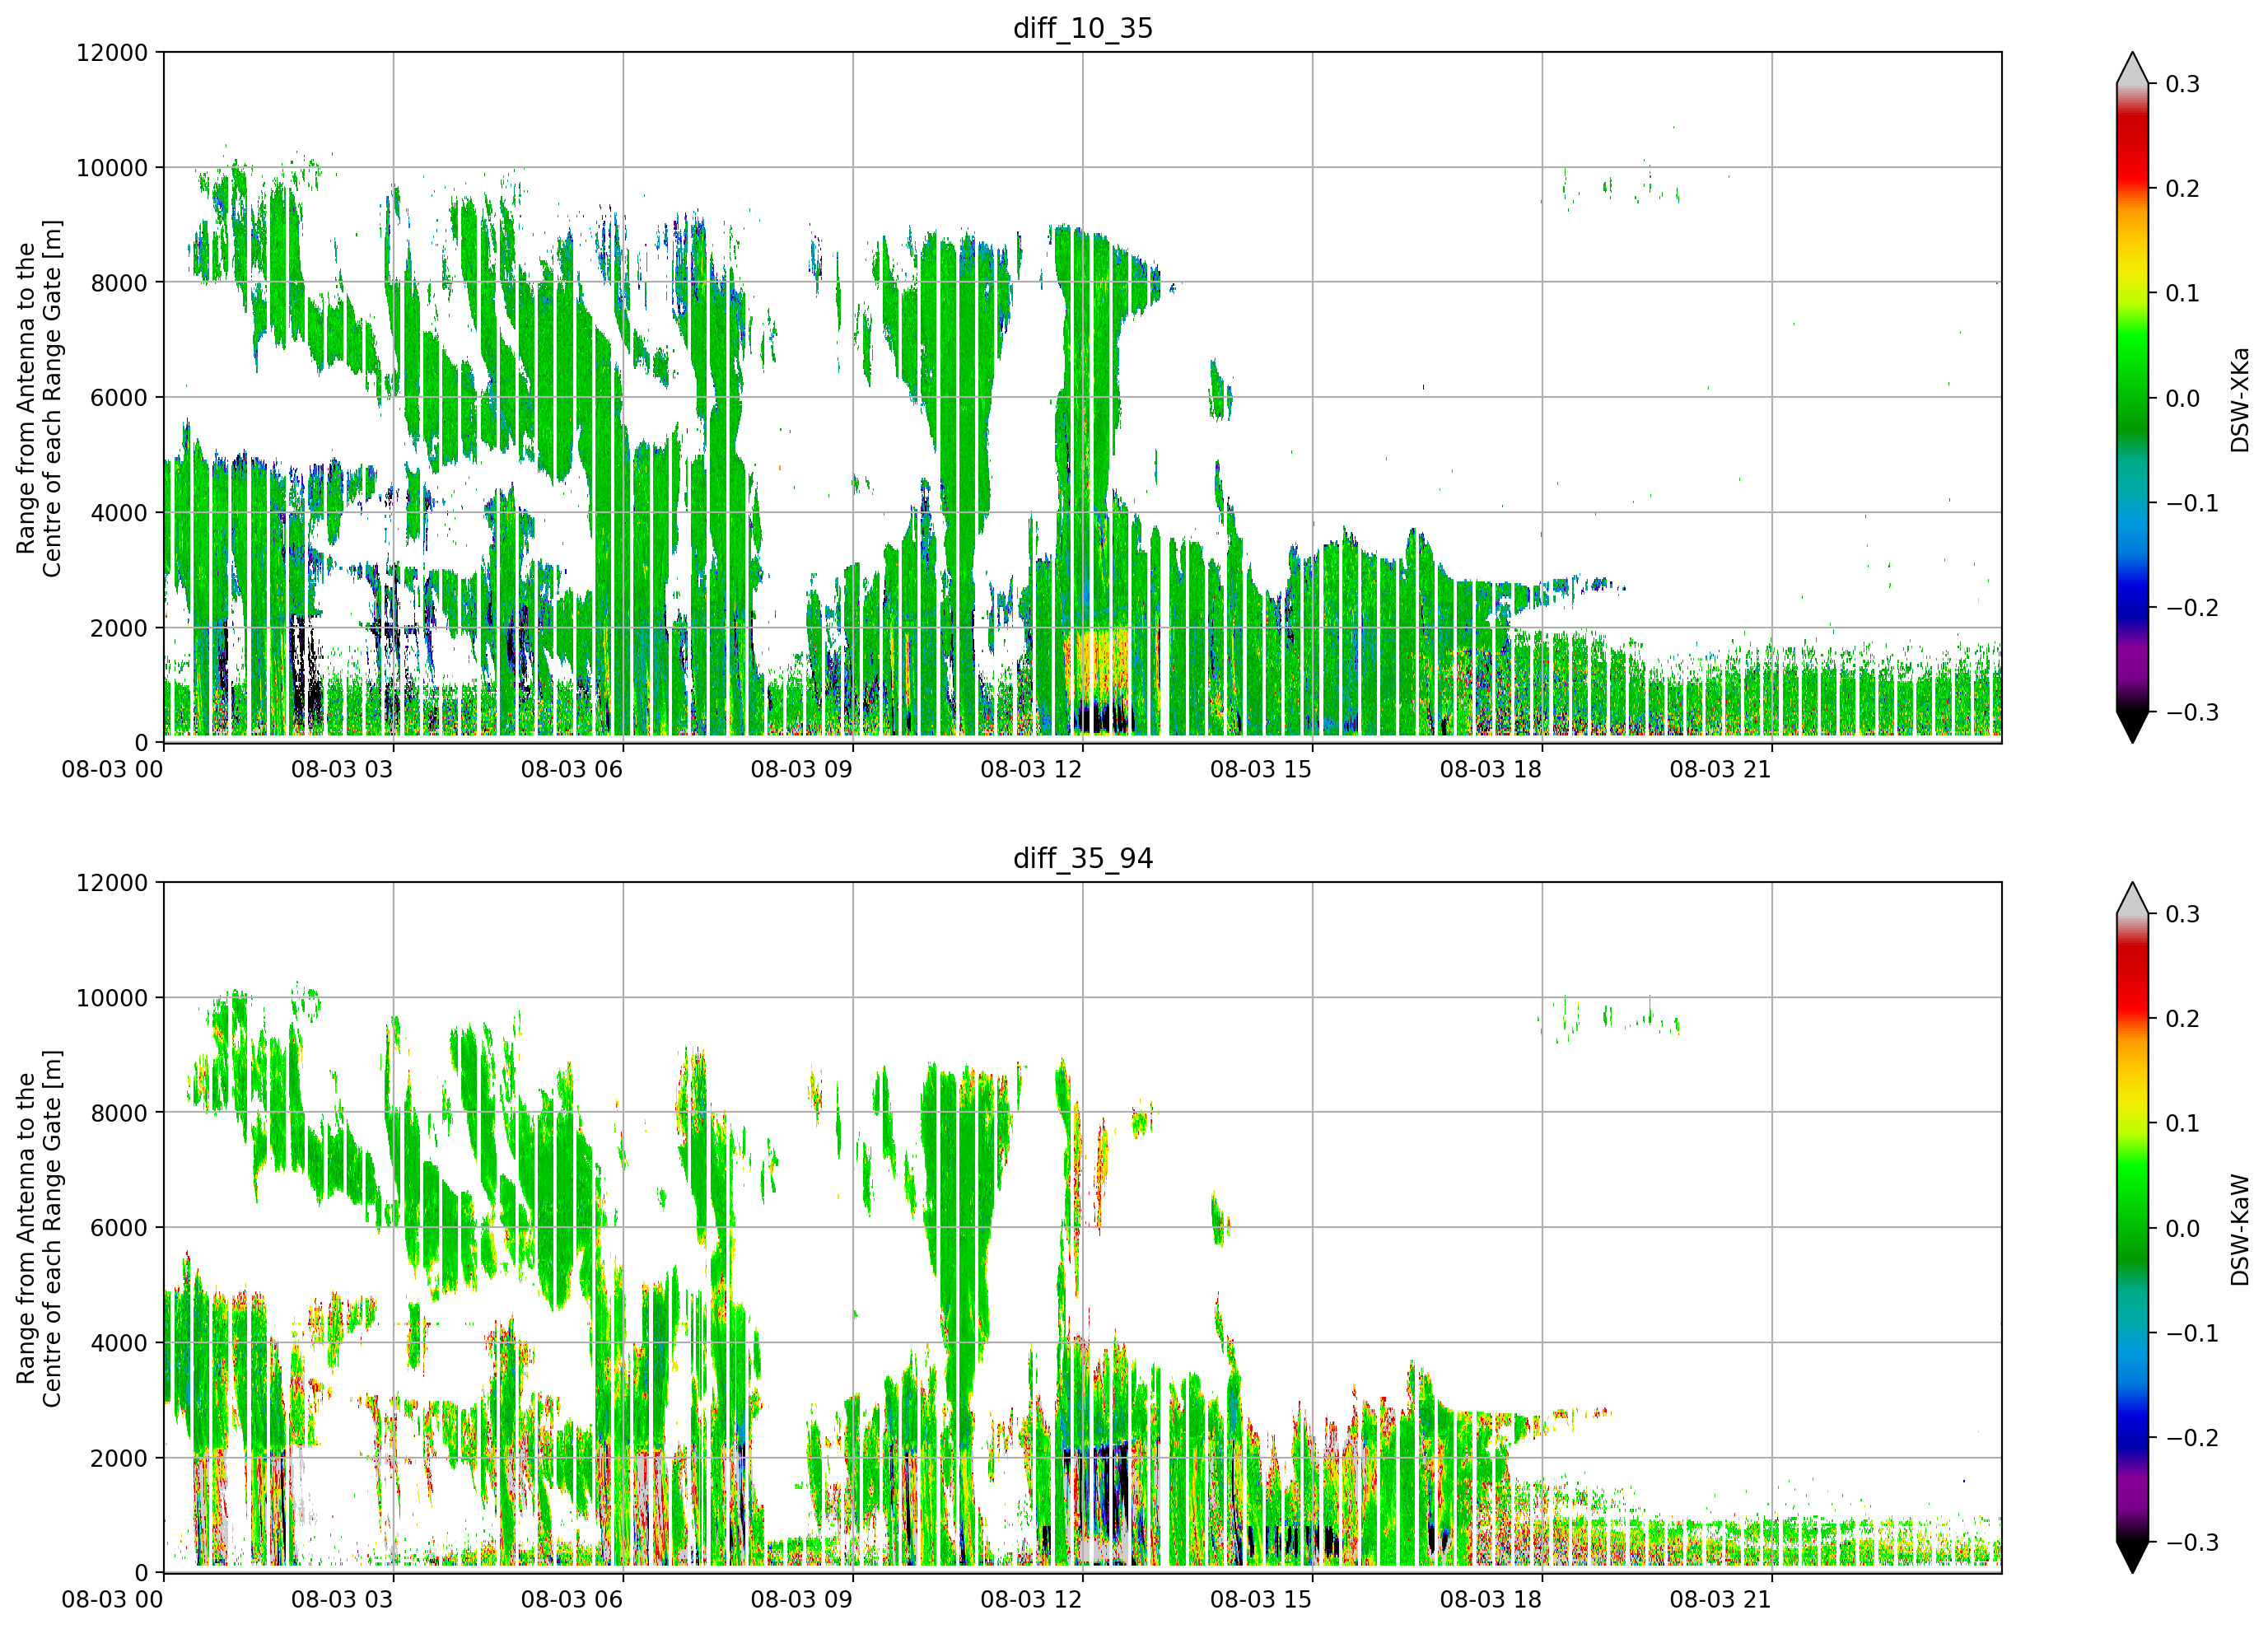Click the y-axis range label of diff_10_35 plot
2268x1629 pixels.
(x=39, y=398)
